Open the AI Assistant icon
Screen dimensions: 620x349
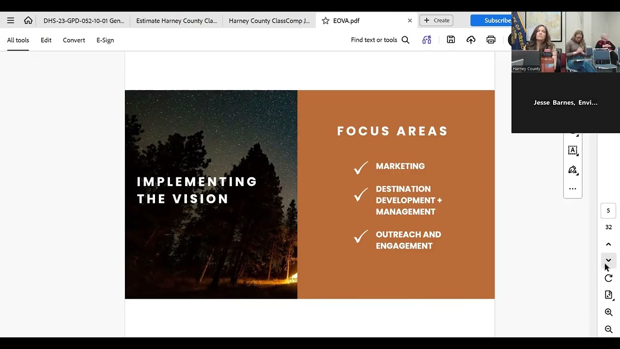427,40
